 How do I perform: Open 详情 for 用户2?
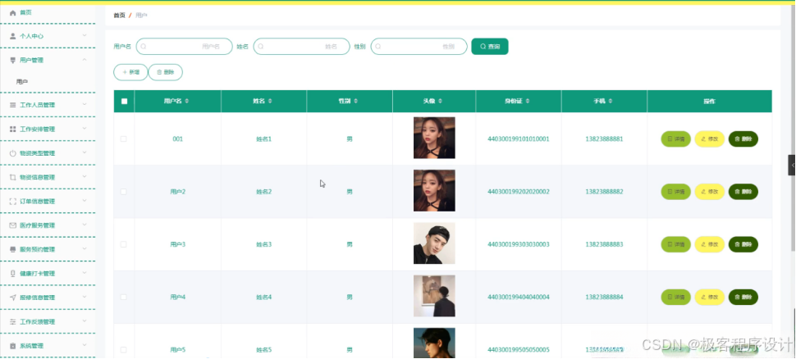[x=675, y=192]
